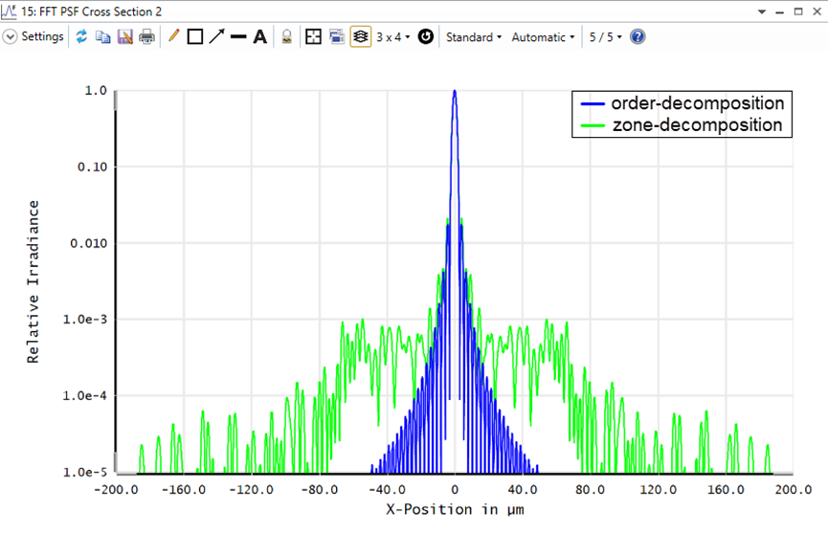The image size is (828, 534).
Task: Click the copy window icon
Action: pos(102,37)
